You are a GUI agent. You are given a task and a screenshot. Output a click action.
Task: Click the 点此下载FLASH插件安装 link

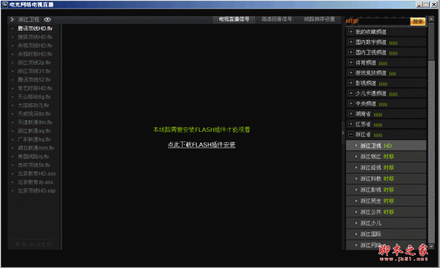202,145
